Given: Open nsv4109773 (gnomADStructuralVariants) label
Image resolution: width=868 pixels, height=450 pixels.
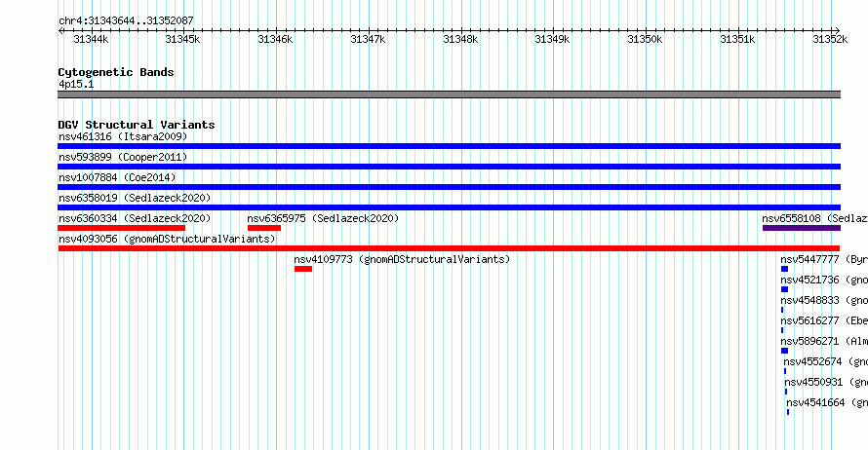Looking at the screenshot, I should point(402,259).
